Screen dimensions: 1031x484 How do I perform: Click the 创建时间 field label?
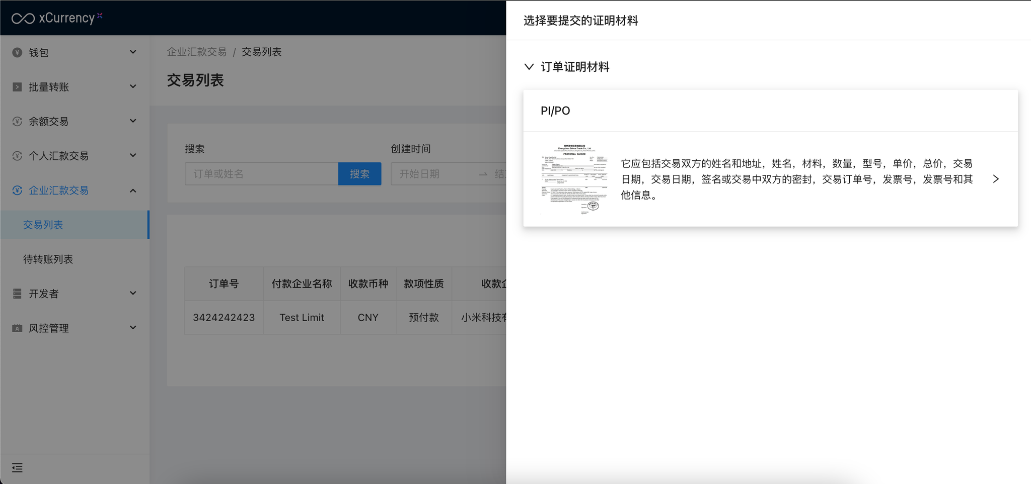pos(411,149)
